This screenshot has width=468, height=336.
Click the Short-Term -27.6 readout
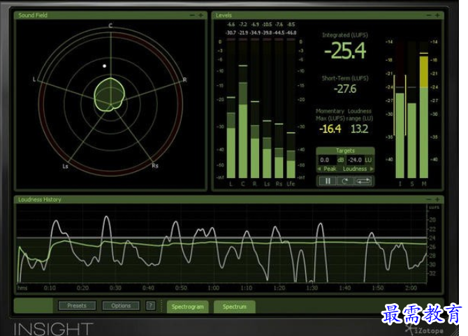pos(345,89)
